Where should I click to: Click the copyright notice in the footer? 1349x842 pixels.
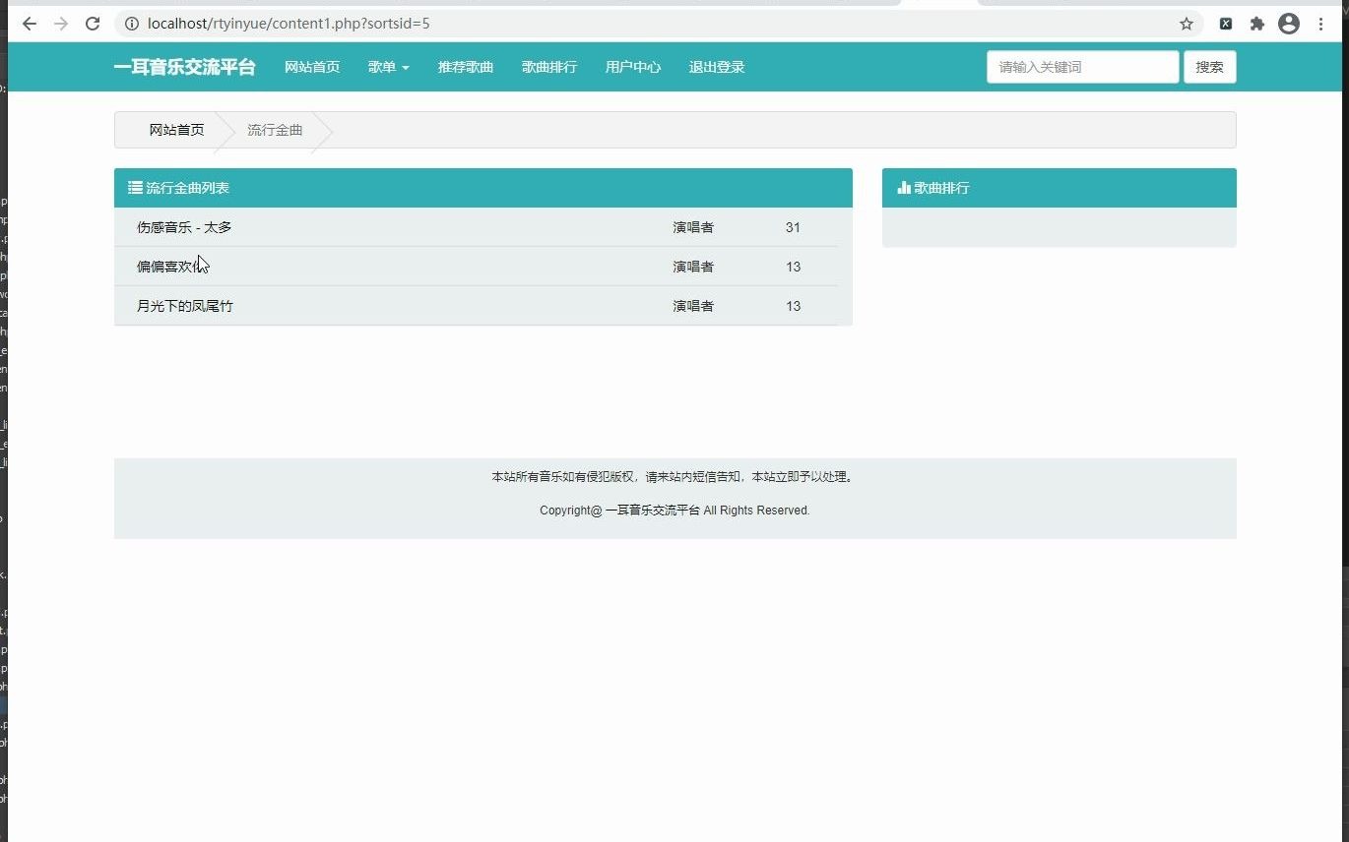[674, 511]
